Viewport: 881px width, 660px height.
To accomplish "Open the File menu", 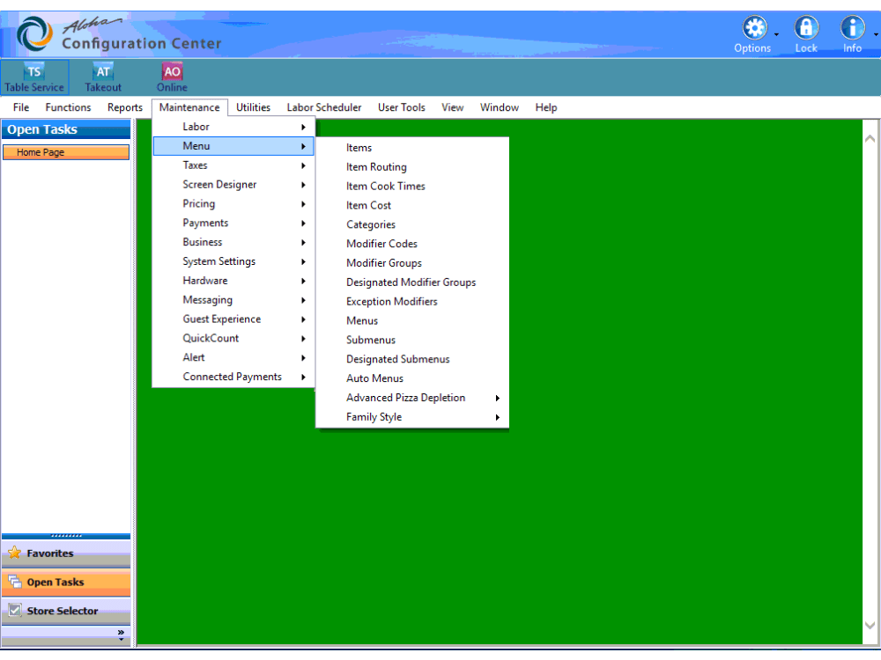I will click(x=21, y=107).
